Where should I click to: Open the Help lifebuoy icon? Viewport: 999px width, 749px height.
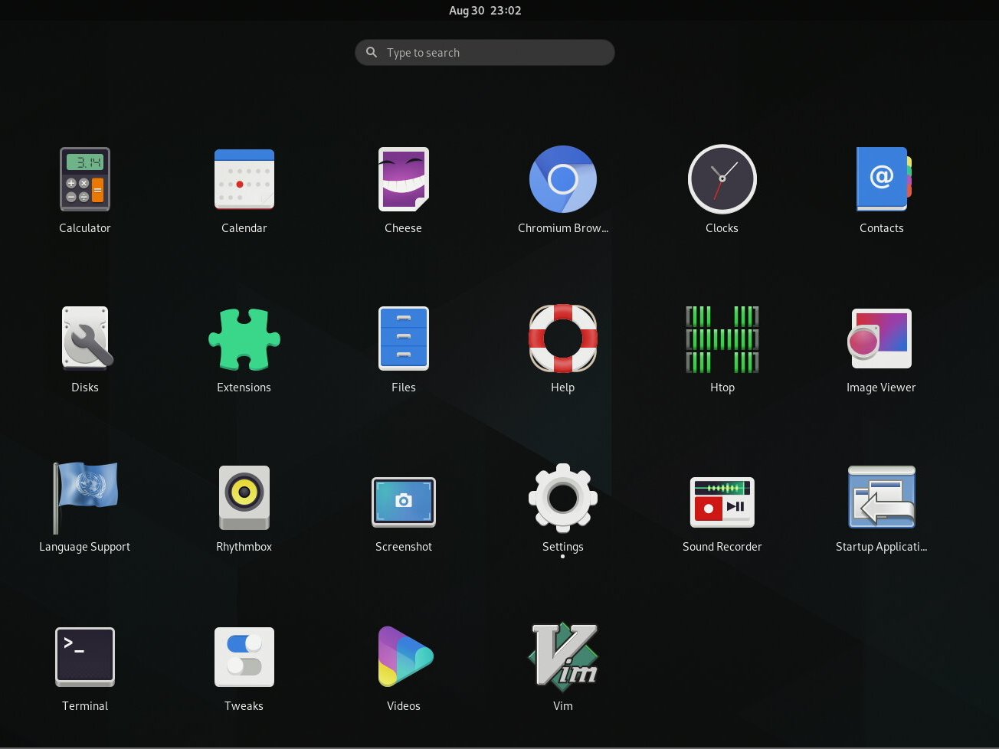click(563, 339)
